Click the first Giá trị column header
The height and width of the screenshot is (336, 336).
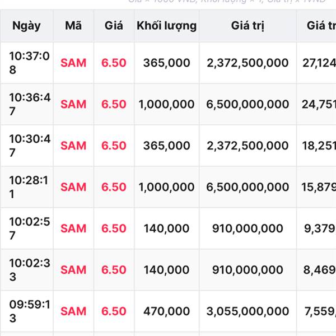pyautogui.click(x=248, y=26)
